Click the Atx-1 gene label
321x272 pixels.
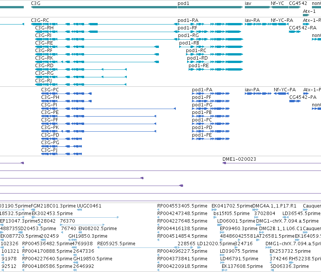pyautogui.click(x=309, y=11)
